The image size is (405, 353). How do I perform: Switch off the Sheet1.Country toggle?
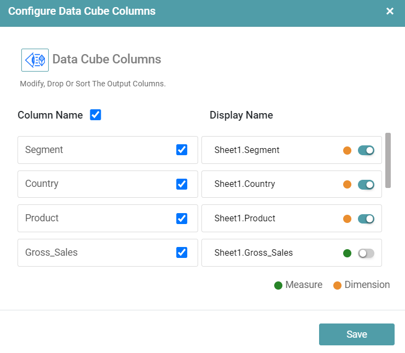(366, 185)
